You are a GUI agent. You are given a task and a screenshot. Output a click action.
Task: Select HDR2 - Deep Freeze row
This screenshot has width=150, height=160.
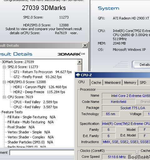click(x=39, y=92)
